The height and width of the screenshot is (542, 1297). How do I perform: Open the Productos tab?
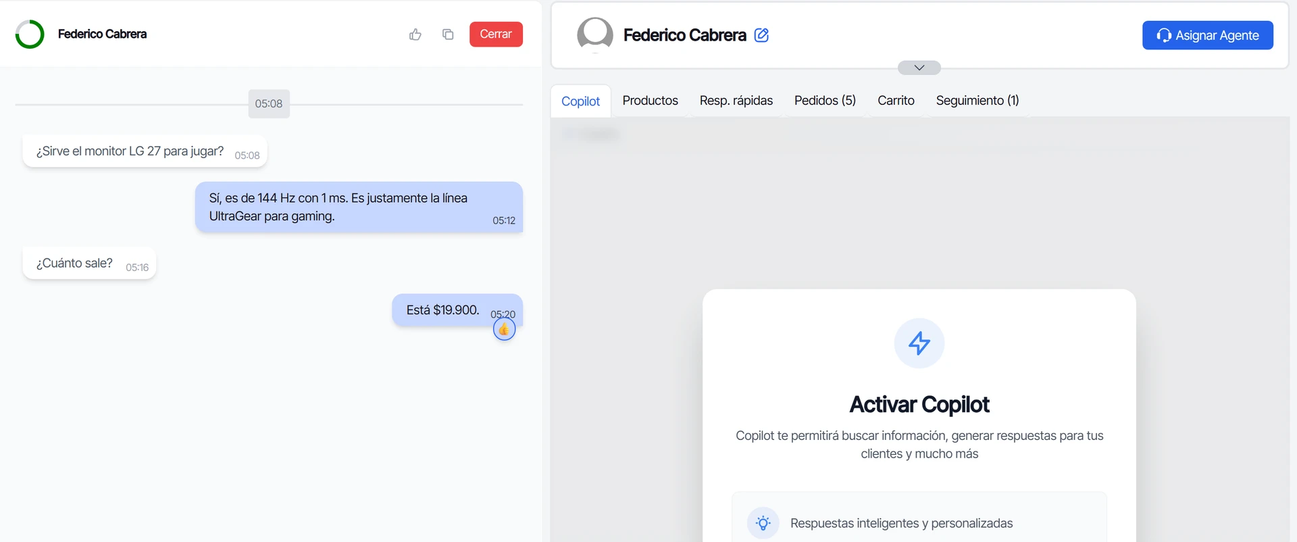[651, 101]
